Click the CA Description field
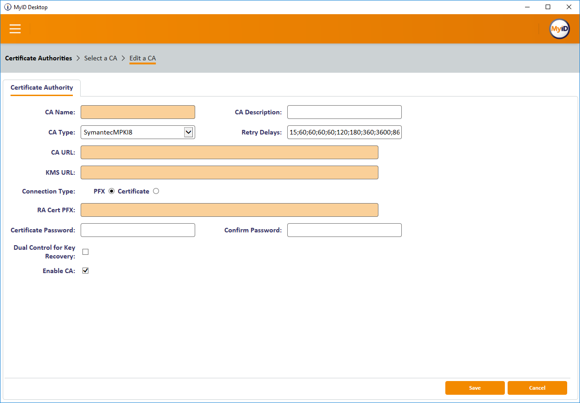 [345, 112]
